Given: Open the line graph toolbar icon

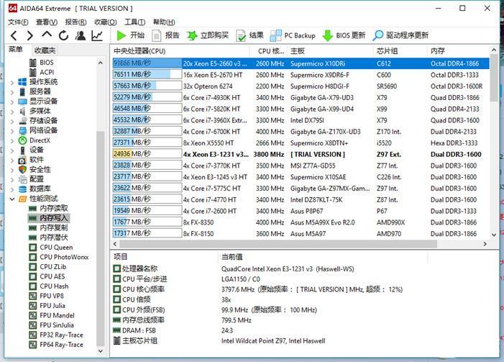Looking at the screenshot, I should click(97, 35).
